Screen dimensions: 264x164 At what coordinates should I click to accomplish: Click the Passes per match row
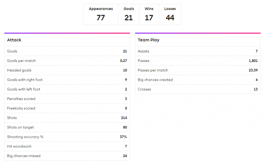[198, 70]
